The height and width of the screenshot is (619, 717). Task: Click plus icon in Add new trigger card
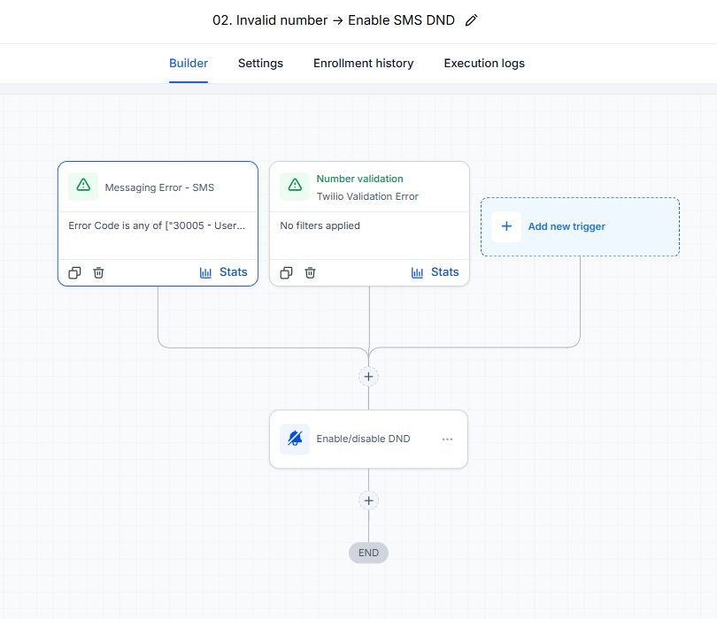pyautogui.click(x=506, y=226)
